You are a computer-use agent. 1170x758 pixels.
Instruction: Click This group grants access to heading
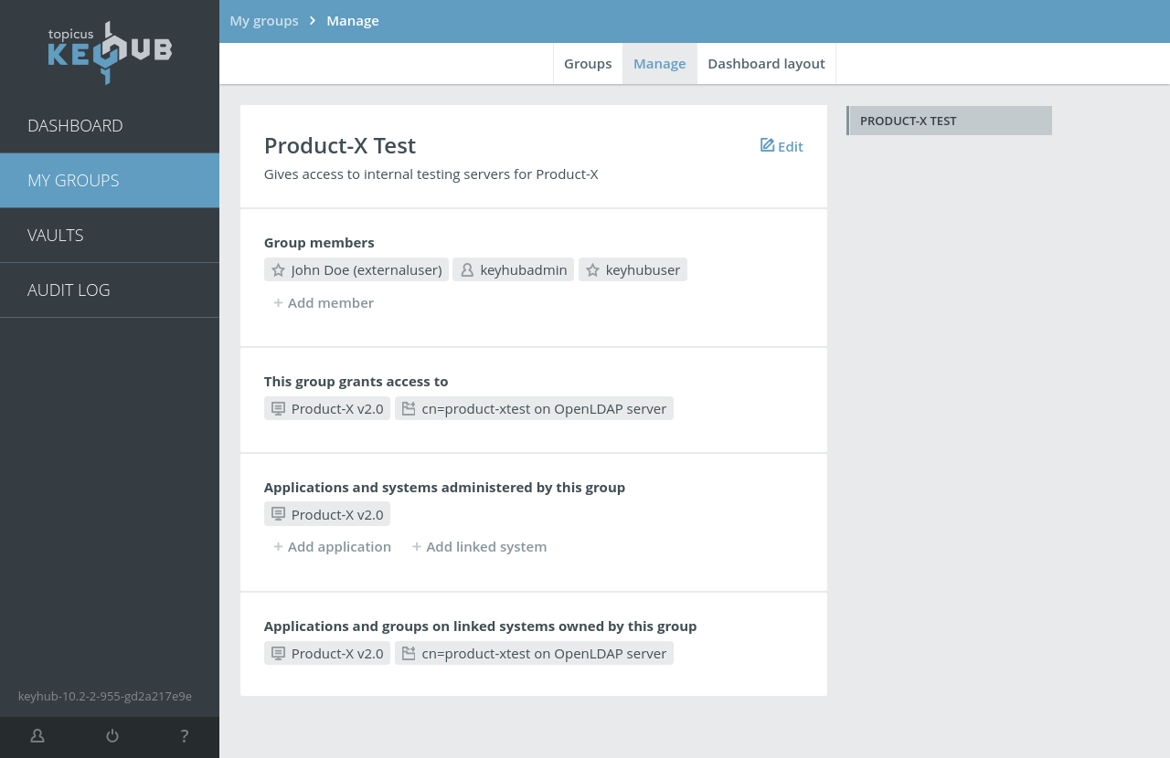pos(356,382)
